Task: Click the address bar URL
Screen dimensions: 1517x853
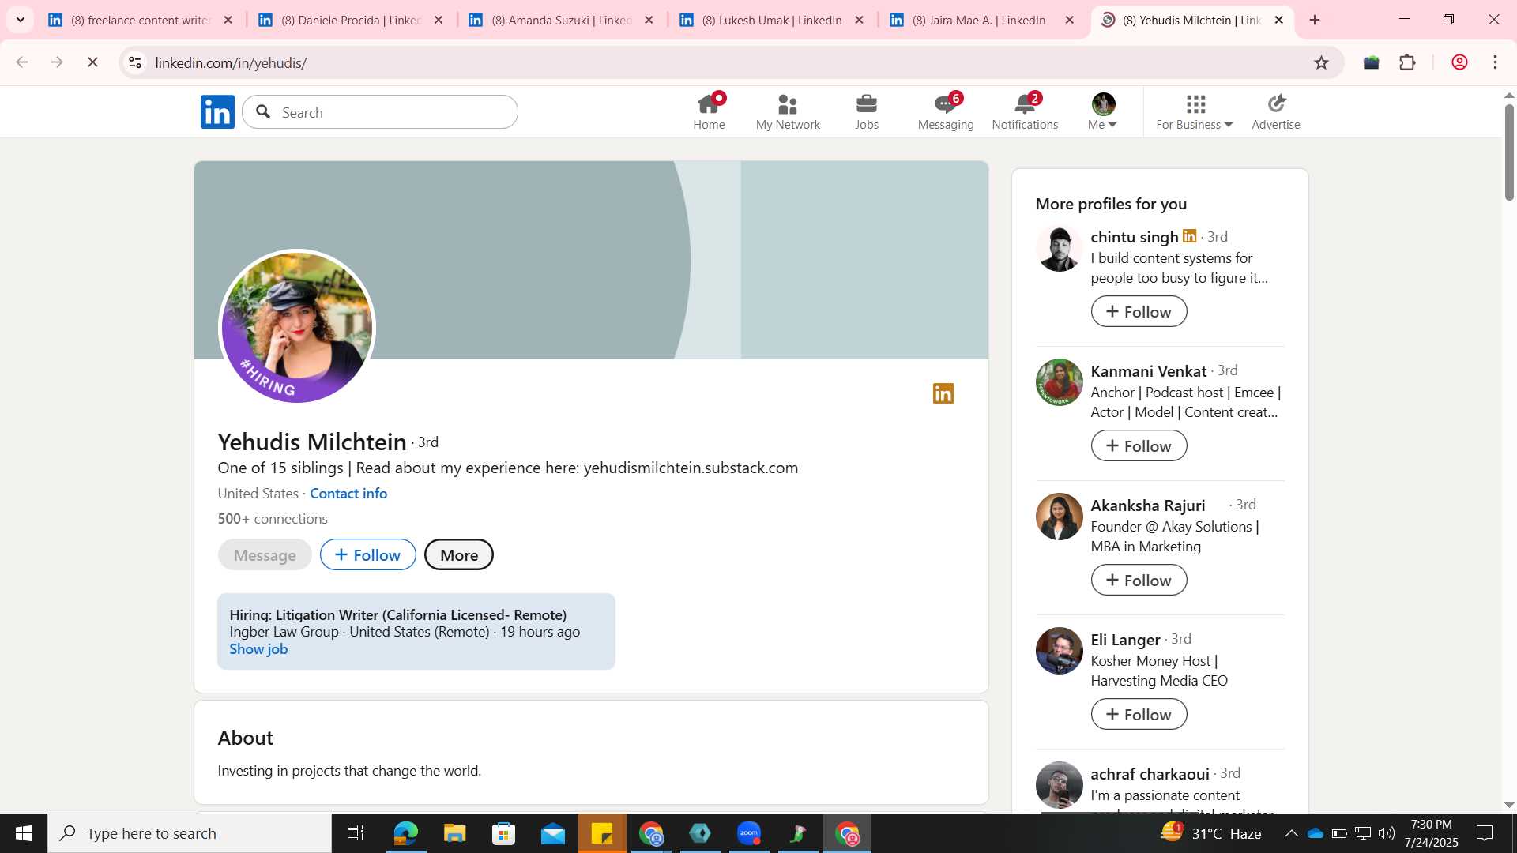Action: pos(231,62)
